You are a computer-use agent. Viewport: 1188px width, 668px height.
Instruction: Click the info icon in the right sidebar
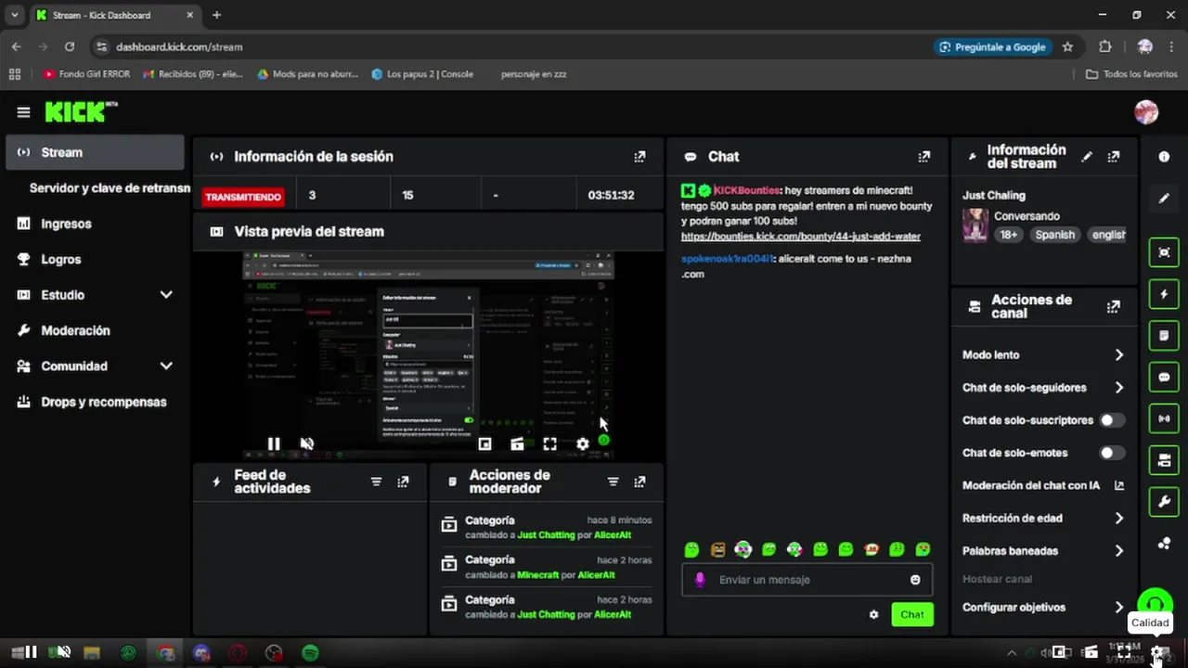click(1164, 157)
